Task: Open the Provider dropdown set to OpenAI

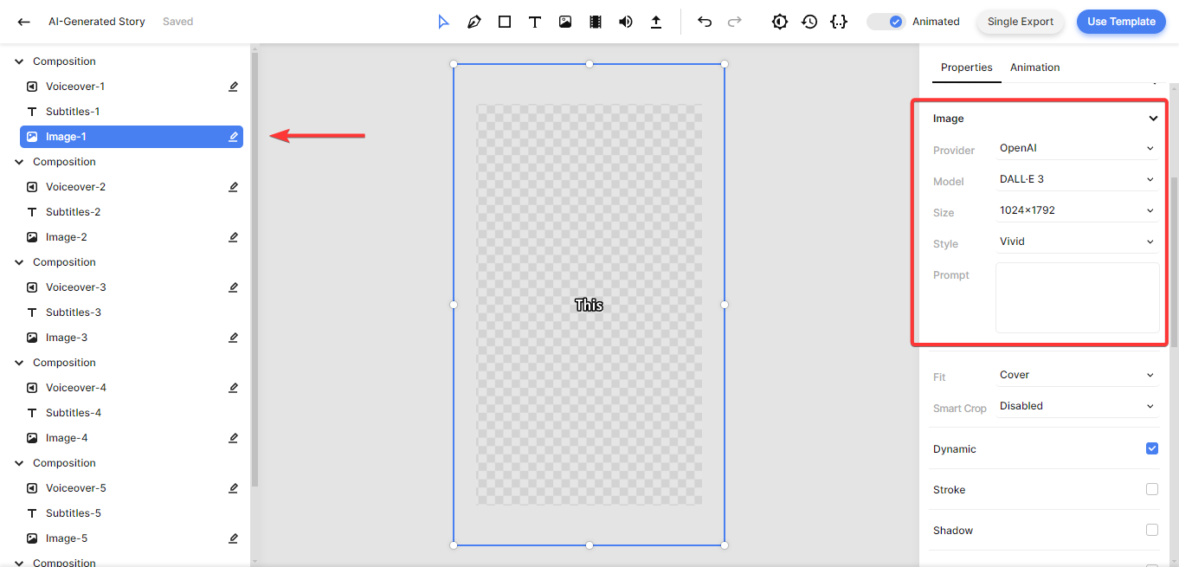Action: (1076, 148)
